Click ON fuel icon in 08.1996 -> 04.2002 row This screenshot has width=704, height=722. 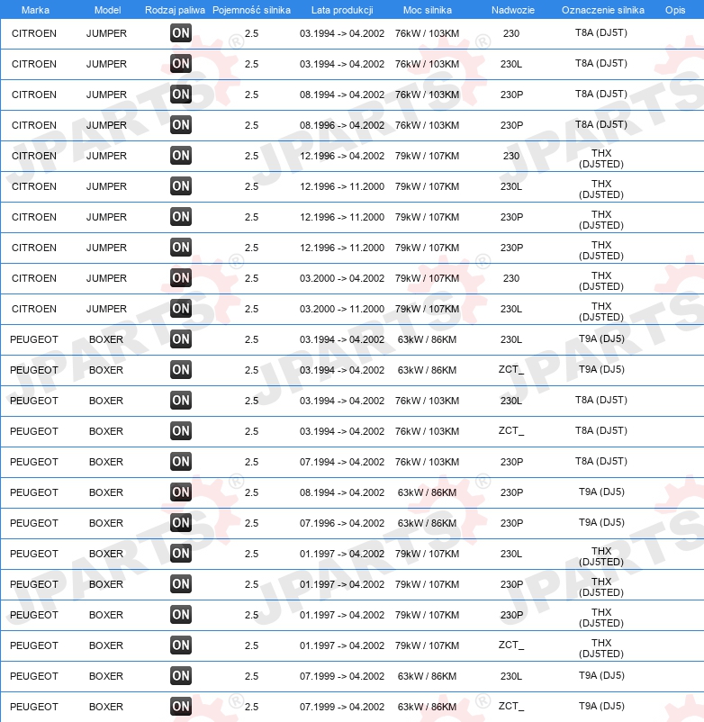(180, 125)
